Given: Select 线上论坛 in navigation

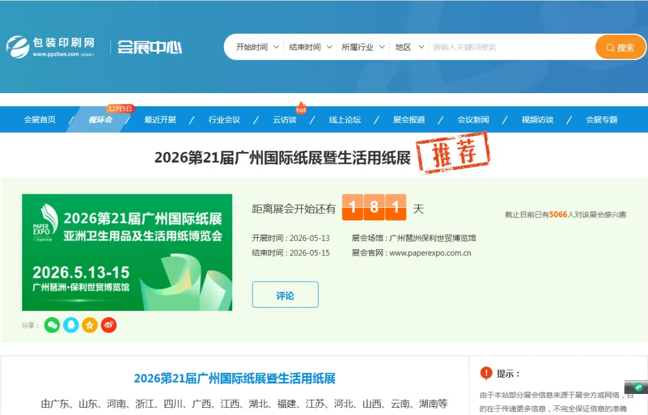Looking at the screenshot, I should (x=345, y=120).
